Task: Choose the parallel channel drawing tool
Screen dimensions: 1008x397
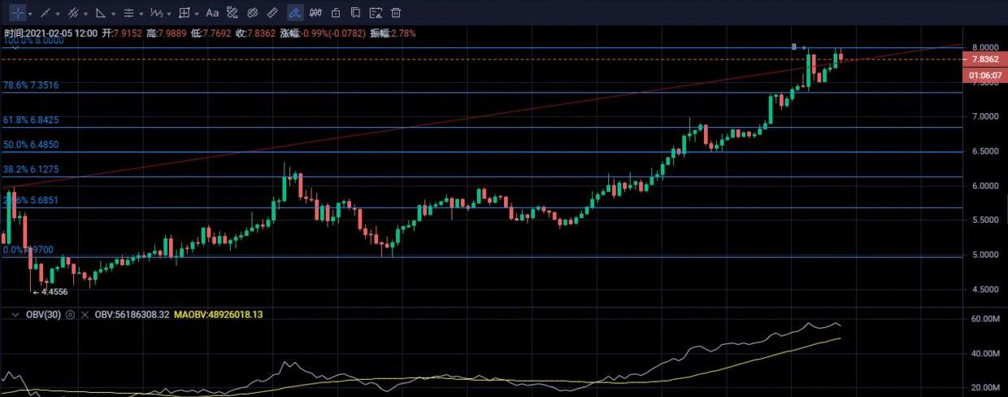Action: (x=72, y=13)
